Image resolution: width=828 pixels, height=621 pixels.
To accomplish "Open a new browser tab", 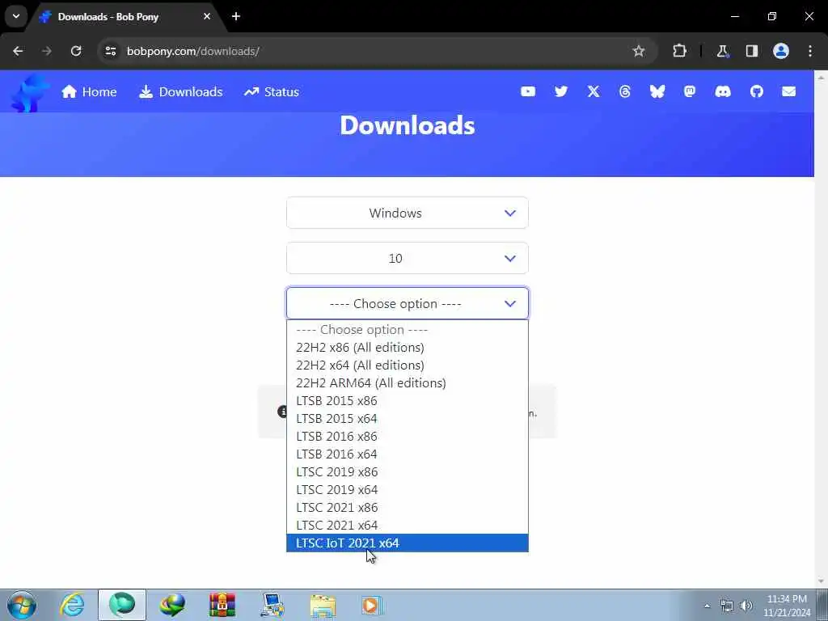I will pos(236,16).
